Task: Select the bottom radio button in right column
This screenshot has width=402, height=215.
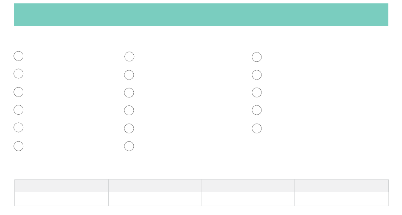Action: 256,128
